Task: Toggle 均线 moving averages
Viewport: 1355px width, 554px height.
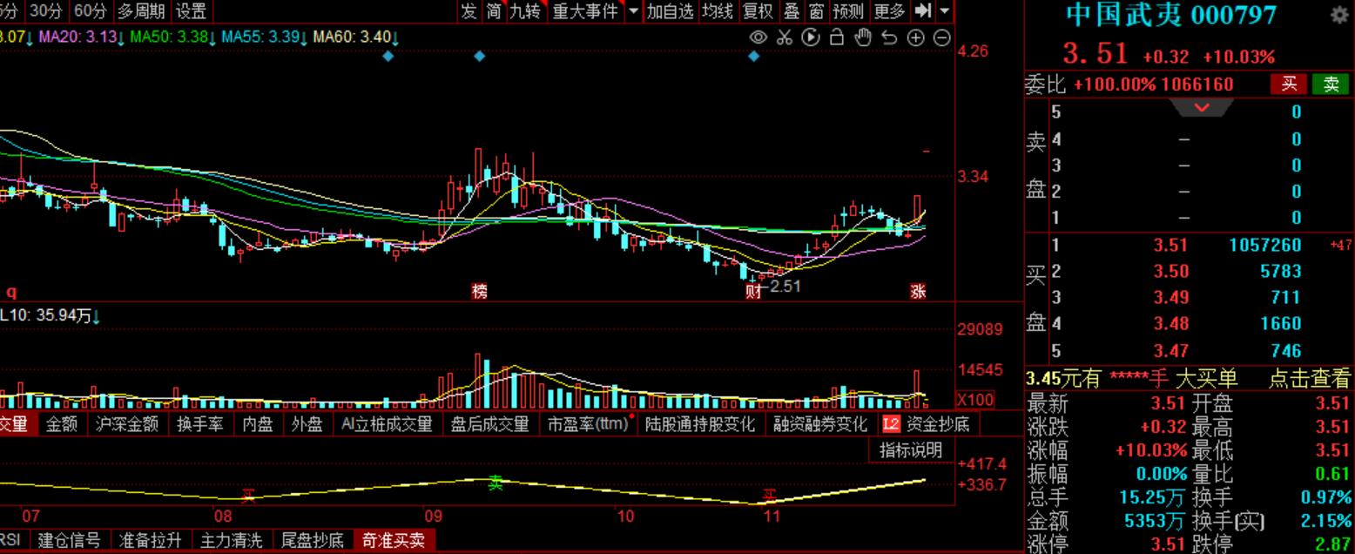Action: 718,11
